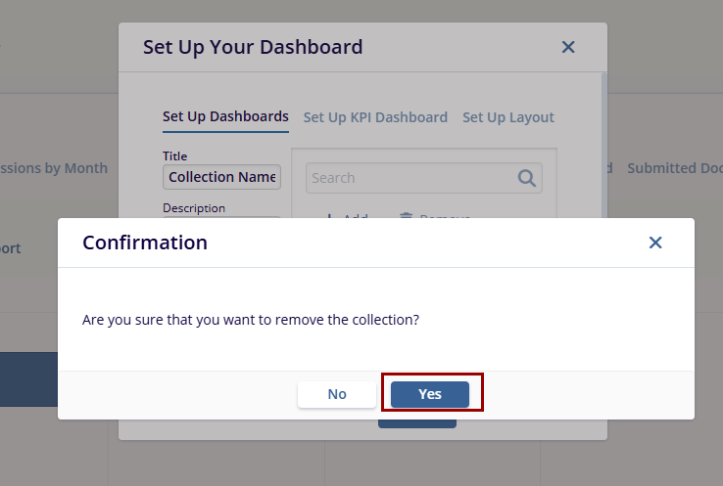The width and height of the screenshot is (723, 486).
Task: Click the Title field showing Collection Name
Action: 221,177
